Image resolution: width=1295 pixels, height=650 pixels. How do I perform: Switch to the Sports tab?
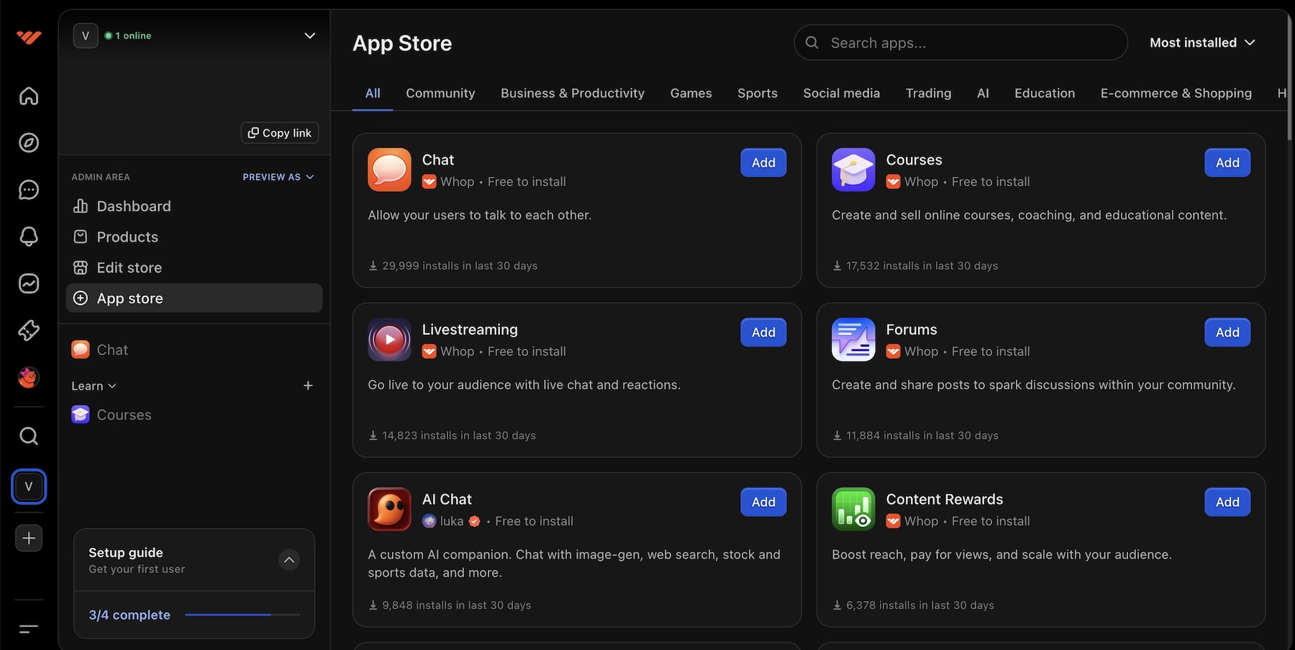click(758, 93)
